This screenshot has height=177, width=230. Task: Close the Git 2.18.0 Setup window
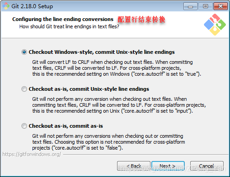(220, 6)
